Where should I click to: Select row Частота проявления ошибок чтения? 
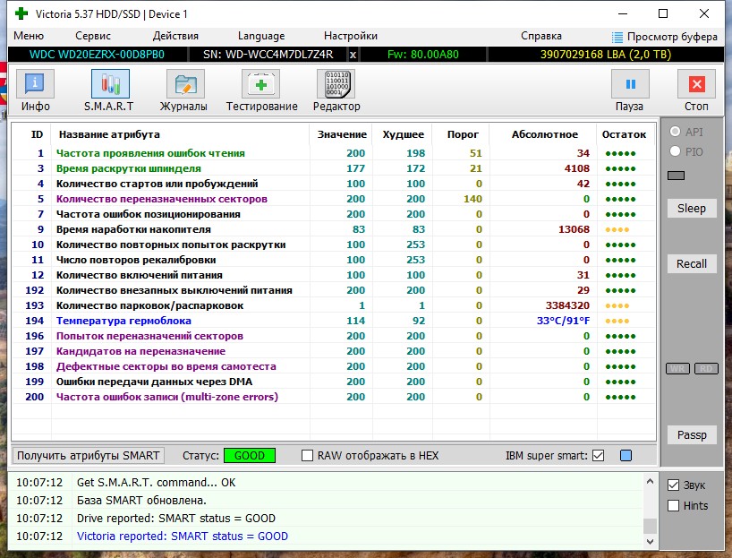point(333,153)
